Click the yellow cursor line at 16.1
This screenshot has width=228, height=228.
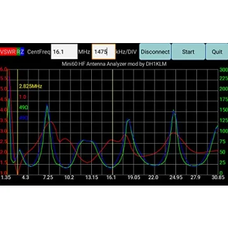point(113,122)
